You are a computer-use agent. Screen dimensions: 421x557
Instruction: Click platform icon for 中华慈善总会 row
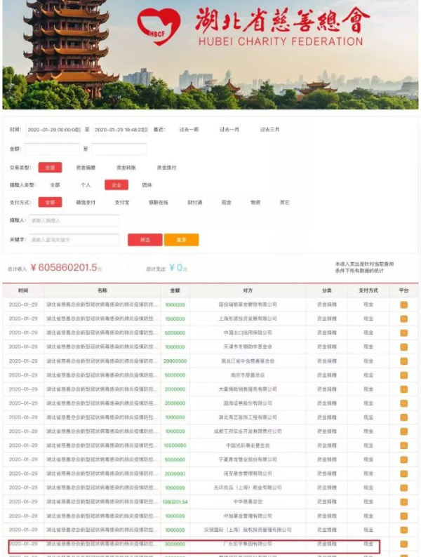[x=403, y=502]
